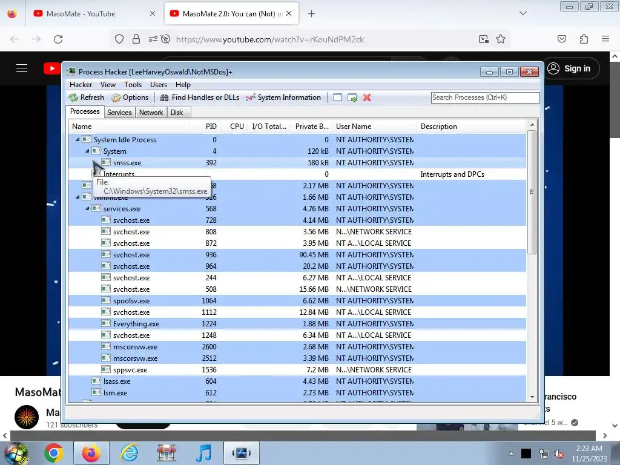Sort by the Description column header
The image size is (620, 465).
pyautogui.click(x=472, y=127)
